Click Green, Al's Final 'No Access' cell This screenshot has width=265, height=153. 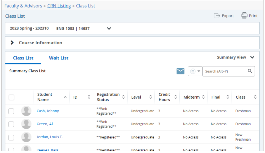pyautogui.click(x=219, y=124)
